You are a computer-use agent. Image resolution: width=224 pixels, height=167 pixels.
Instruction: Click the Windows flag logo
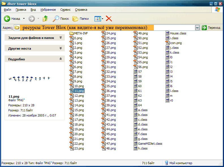pyautogui.click(x=217, y=10)
